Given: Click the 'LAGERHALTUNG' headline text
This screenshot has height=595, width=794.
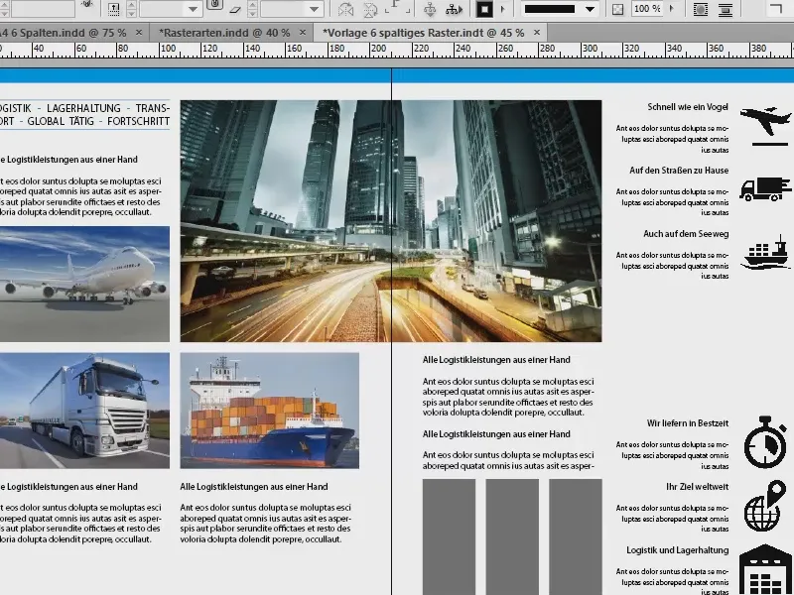Looking at the screenshot, I should [83, 108].
